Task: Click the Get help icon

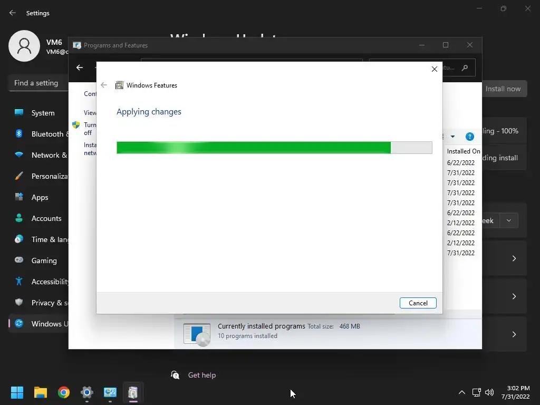Action: [x=175, y=375]
